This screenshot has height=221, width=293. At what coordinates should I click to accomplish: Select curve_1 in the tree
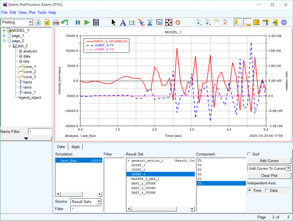29,67
